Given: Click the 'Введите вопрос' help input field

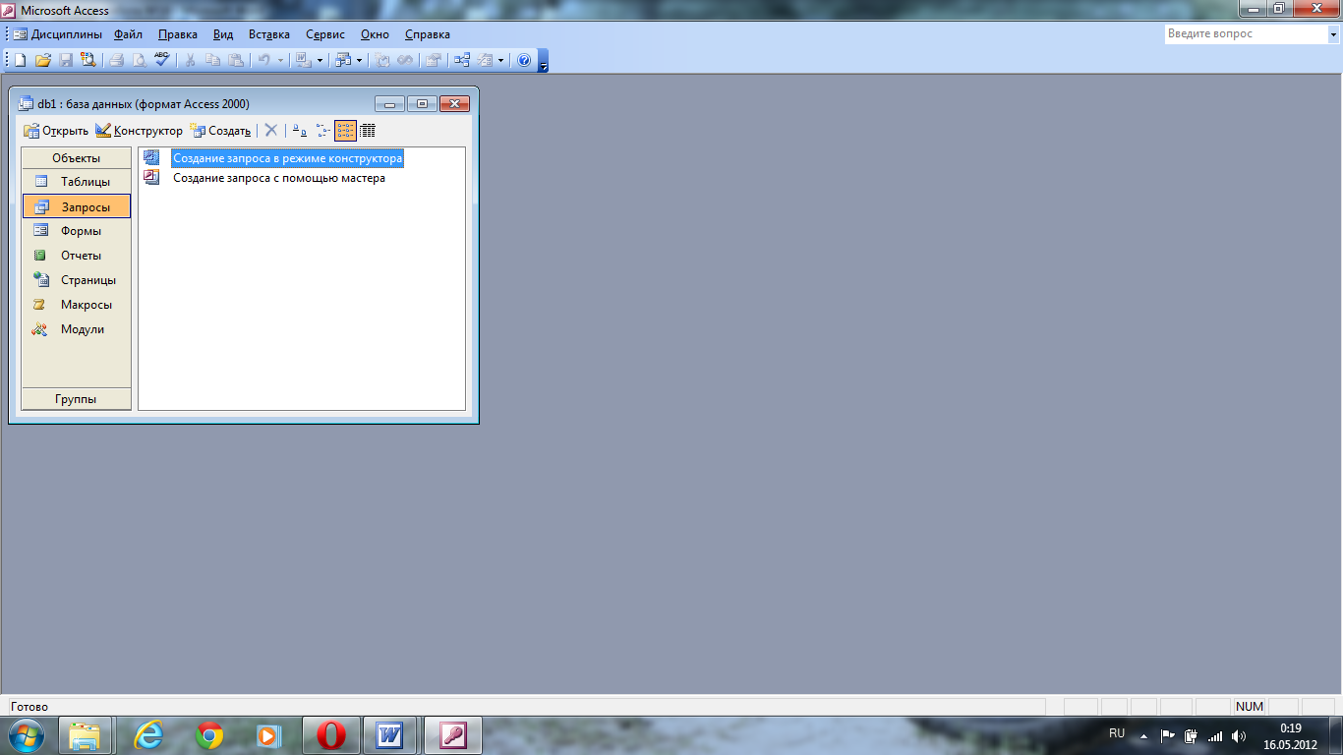Looking at the screenshot, I should [x=1246, y=33].
